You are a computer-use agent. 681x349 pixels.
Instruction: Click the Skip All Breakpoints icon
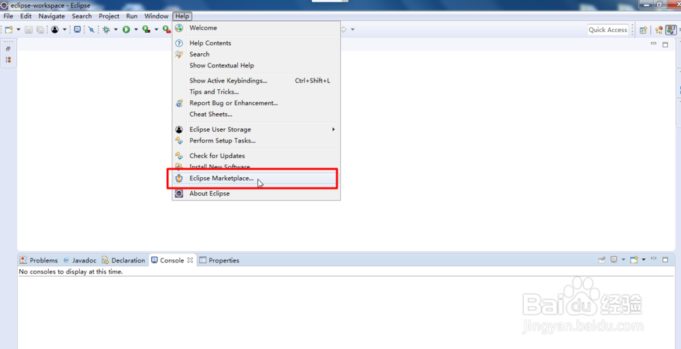tap(91, 29)
